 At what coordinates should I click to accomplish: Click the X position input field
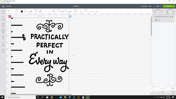(x=88, y=12)
